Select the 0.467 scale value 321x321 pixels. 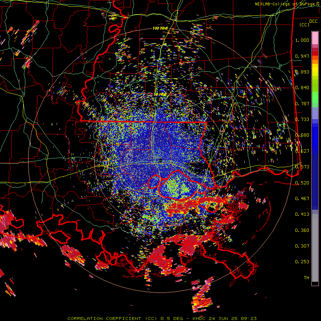tap(302, 199)
